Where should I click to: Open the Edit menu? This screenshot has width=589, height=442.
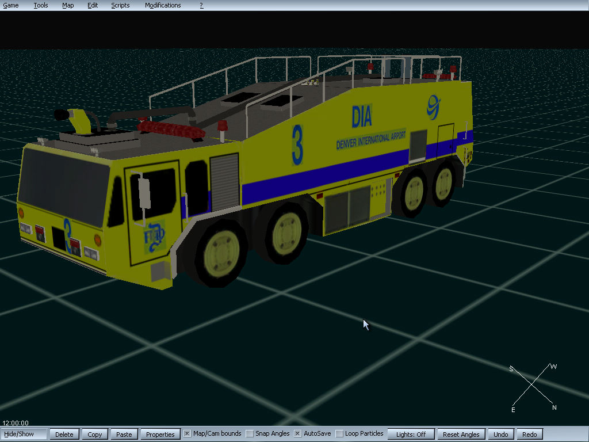(93, 5)
